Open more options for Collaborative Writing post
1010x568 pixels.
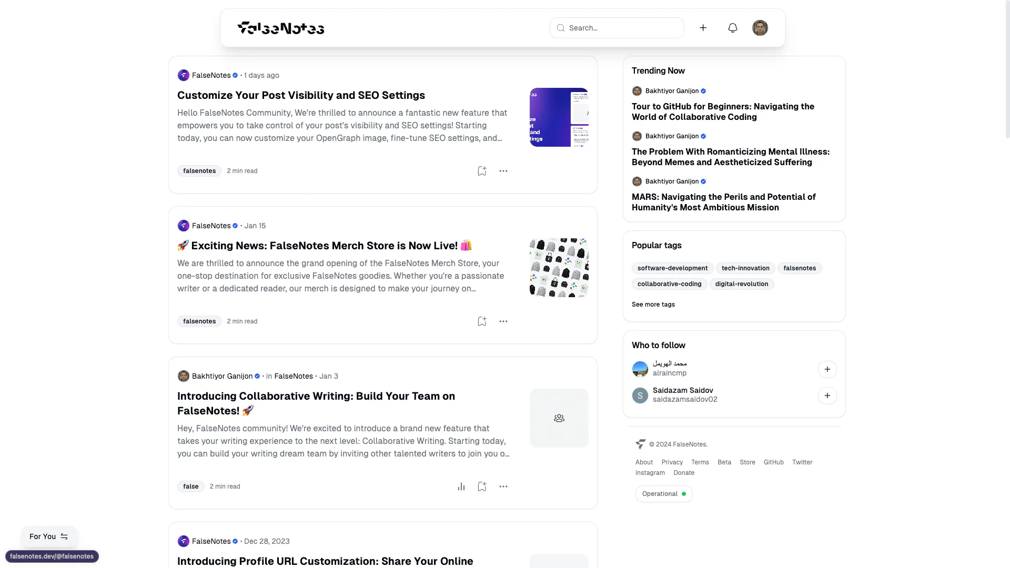(x=503, y=486)
